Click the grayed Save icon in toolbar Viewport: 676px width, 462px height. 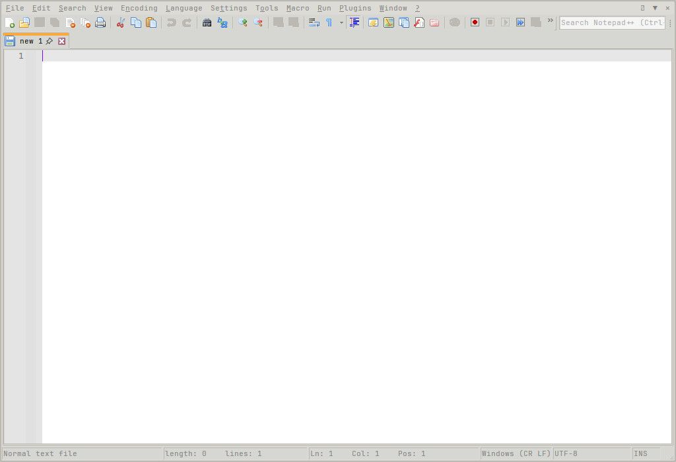pos(40,22)
